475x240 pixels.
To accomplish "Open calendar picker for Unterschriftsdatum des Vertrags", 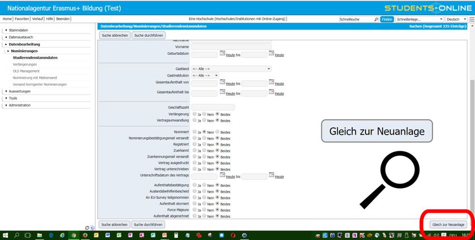I will [222, 175].
